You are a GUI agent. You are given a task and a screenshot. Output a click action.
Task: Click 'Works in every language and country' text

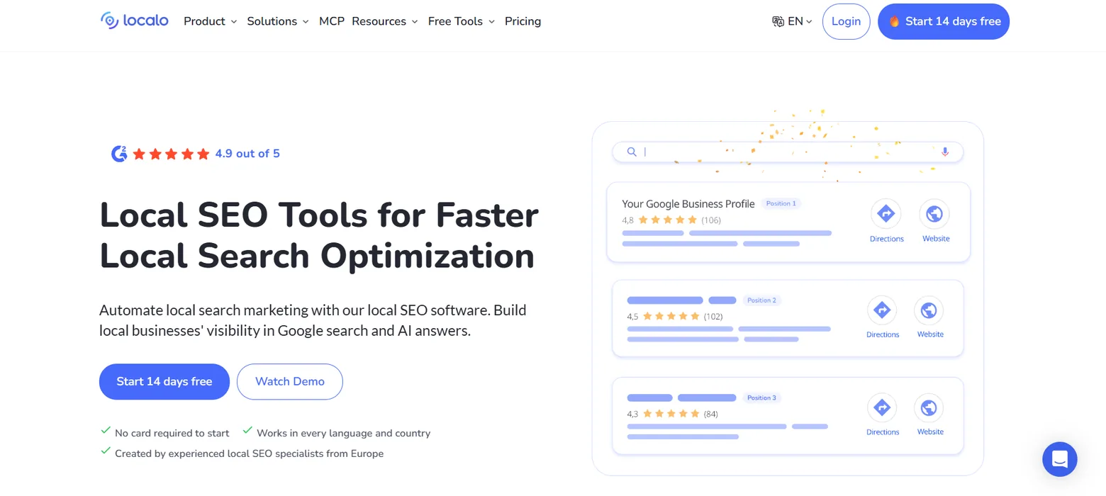(343, 433)
